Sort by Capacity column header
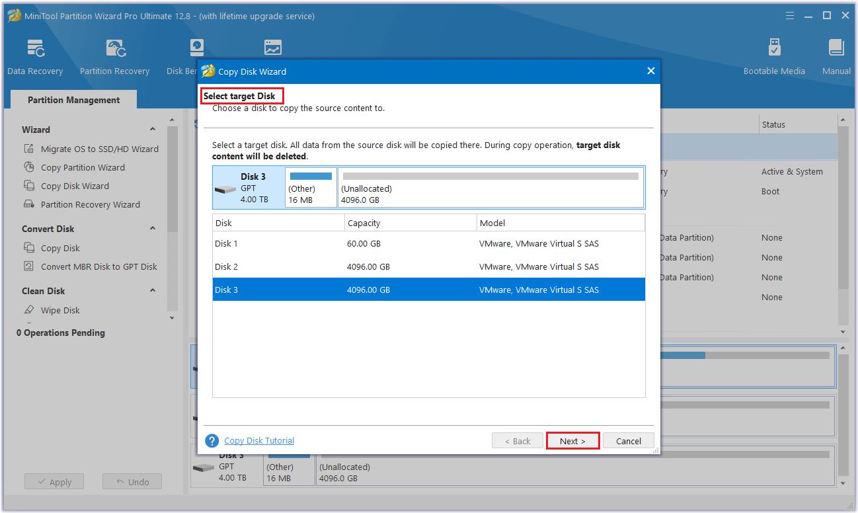 point(410,223)
